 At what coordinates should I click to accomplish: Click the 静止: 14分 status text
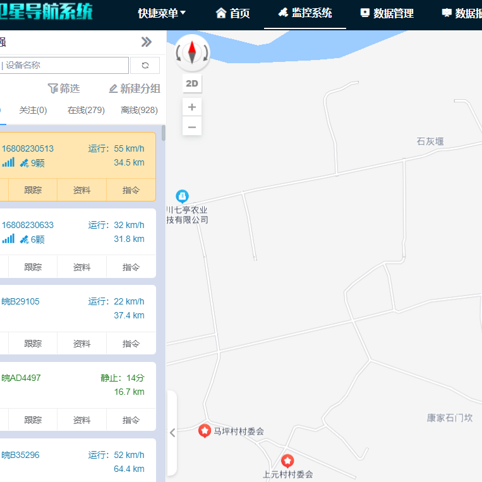(123, 378)
